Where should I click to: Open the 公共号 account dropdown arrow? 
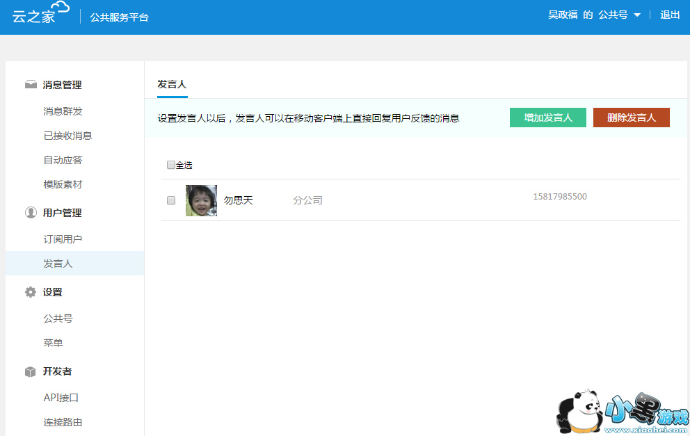coord(636,15)
